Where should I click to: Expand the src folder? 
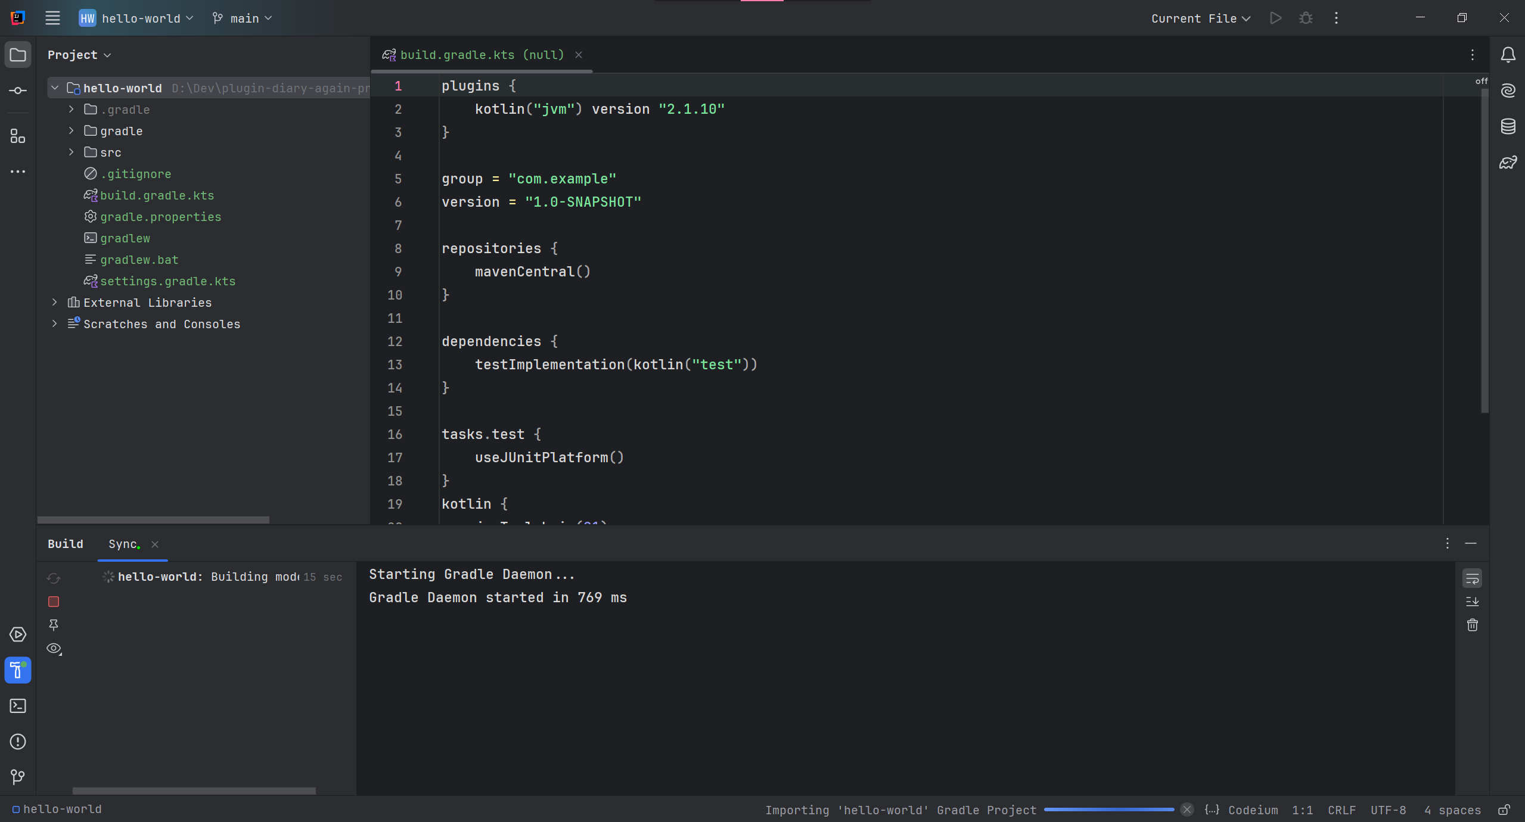(72, 152)
